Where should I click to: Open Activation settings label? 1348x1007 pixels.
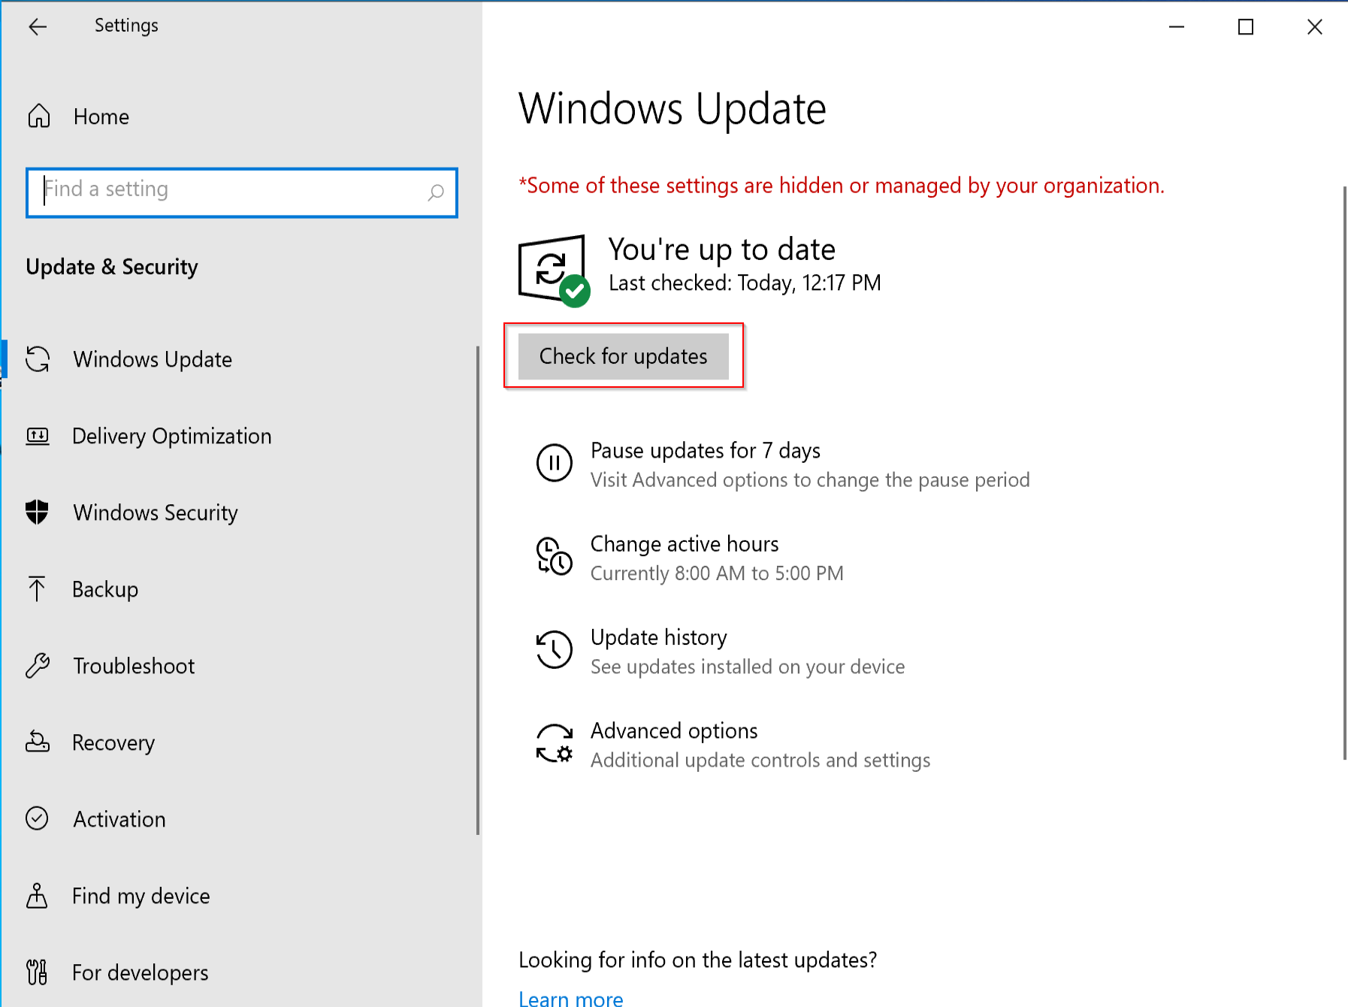tap(119, 819)
